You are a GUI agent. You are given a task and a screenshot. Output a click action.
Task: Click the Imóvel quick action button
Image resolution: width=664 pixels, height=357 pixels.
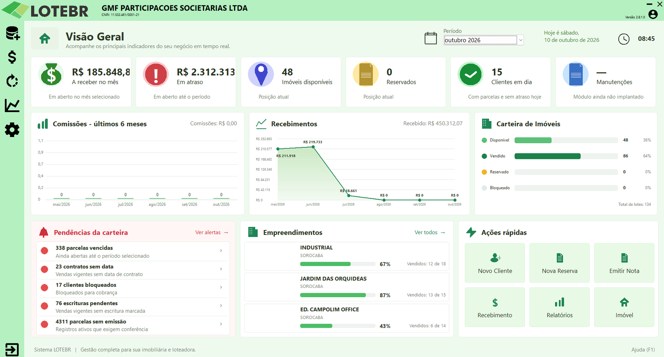624,307
